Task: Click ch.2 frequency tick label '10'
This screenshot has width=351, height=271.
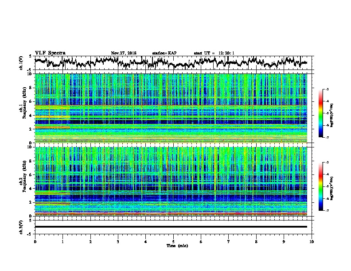Action: 30,147
